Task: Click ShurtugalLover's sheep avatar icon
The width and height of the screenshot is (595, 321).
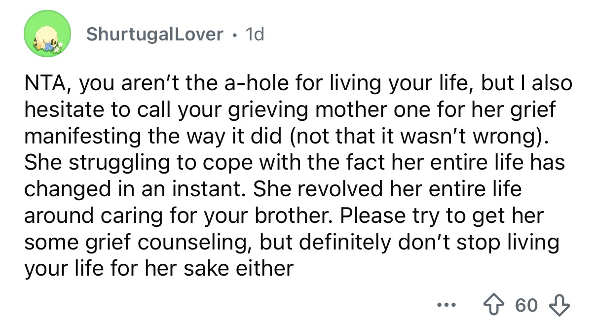Action: click(x=46, y=35)
